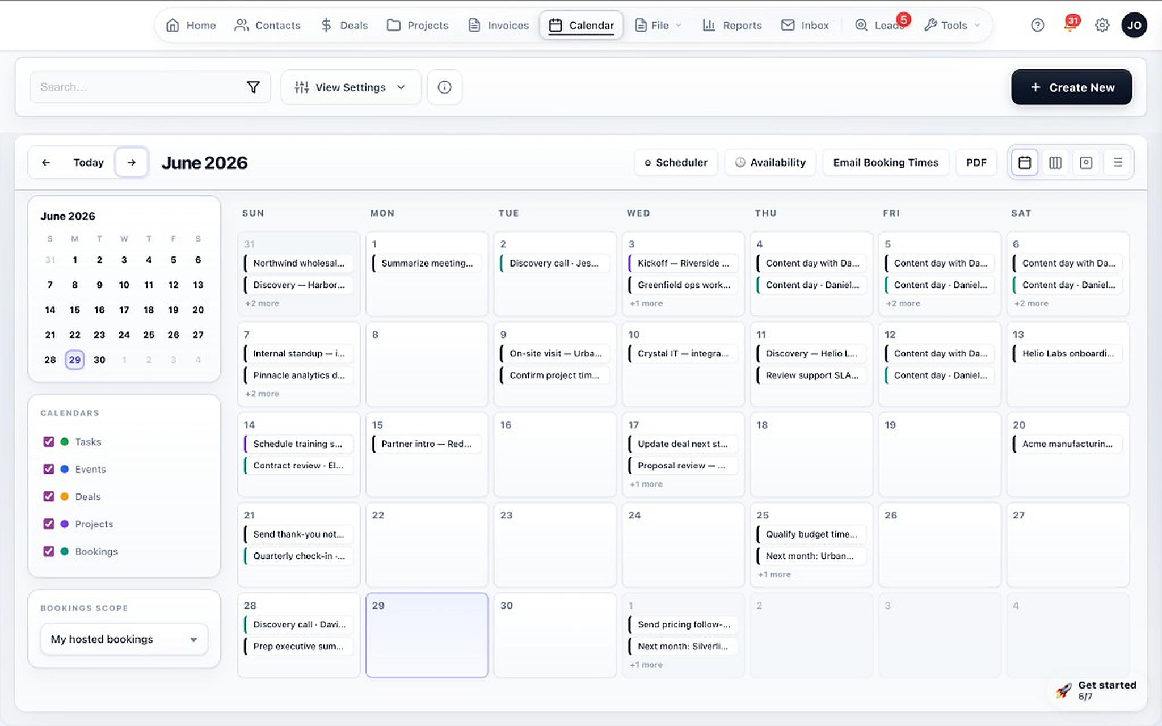Viewport: 1162px width, 726px height.
Task: Open the settings gear icon
Action: tap(1102, 25)
